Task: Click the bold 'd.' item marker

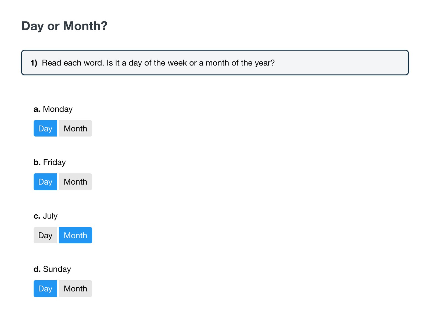Action: click(x=37, y=269)
